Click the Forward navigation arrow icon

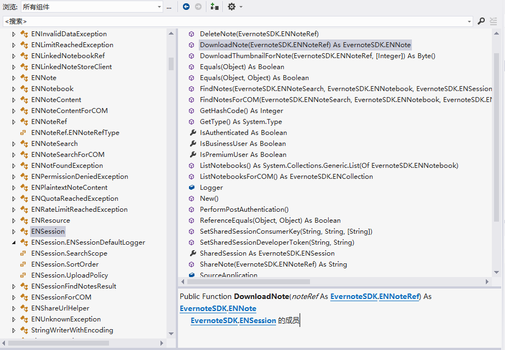click(x=198, y=7)
